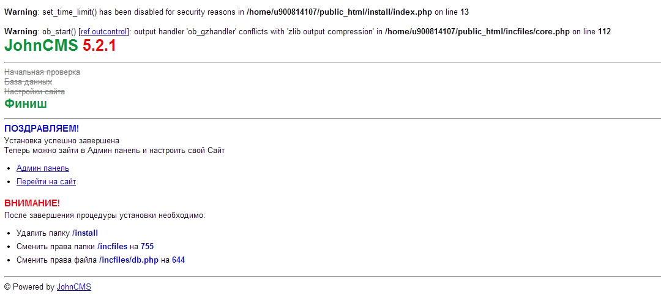This screenshot has height=300, width=661.
Task: Click the red 5.2.1 version number
Action: pyautogui.click(x=99, y=45)
